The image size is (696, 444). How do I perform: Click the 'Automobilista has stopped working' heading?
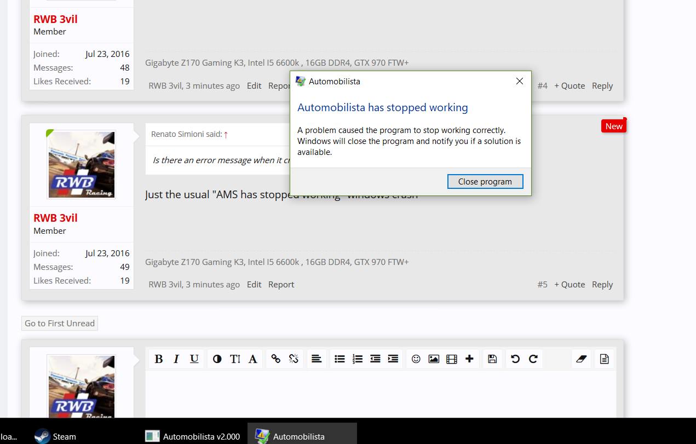tap(383, 107)
